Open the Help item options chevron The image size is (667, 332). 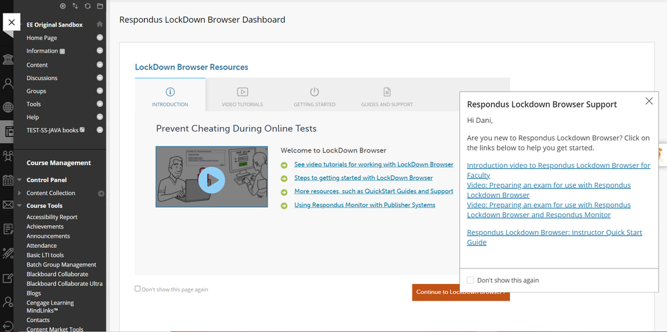pyautogui.click(x=100, y=117)
